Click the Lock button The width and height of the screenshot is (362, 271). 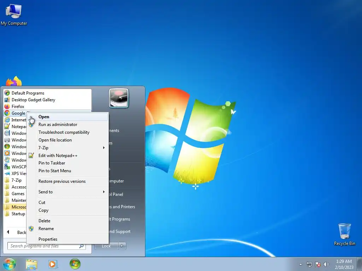tap(106, 246)
